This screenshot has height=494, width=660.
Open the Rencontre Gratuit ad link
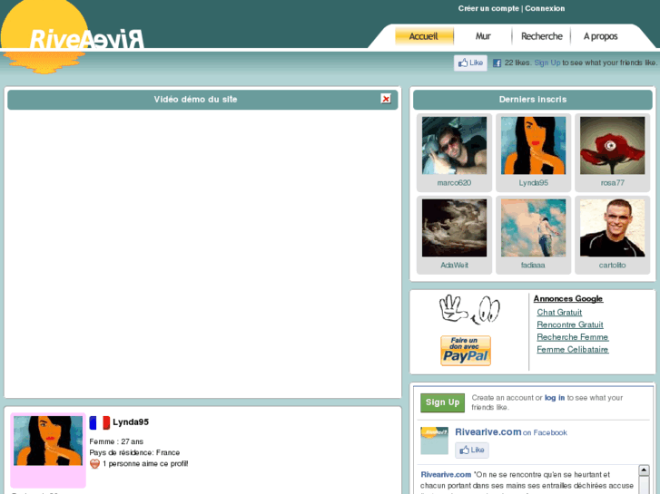click(x=570, y=324)
